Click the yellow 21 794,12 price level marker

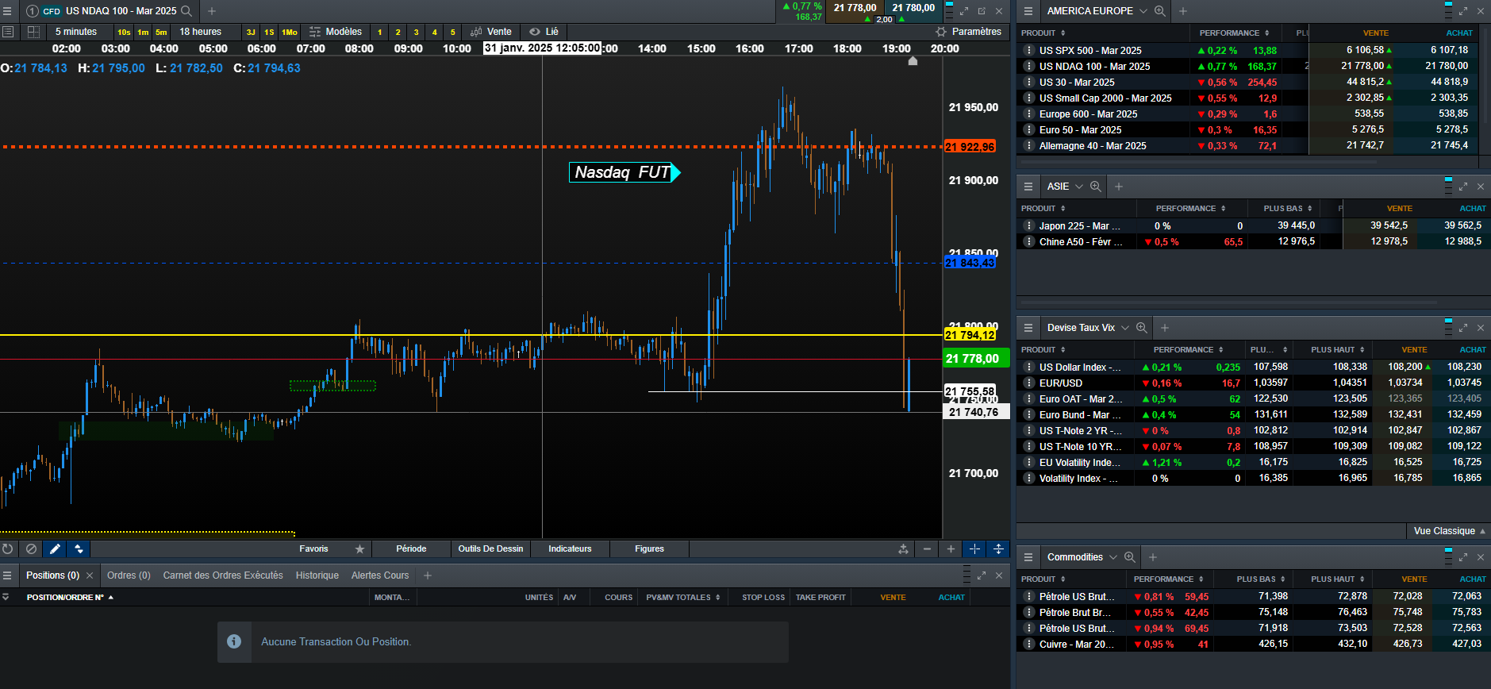pyautogui.click(x=970, y=335)
